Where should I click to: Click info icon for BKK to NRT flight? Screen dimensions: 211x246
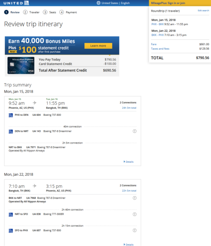135,198
